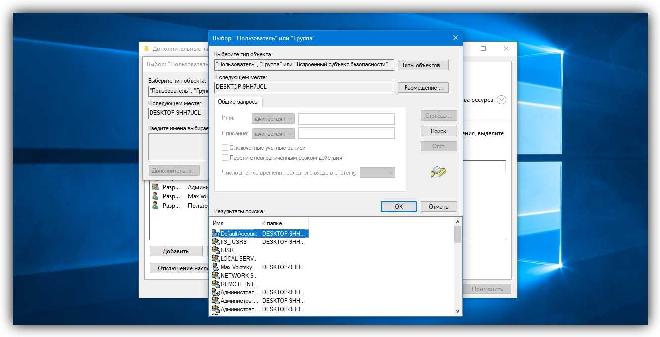Open the 'Имя' condition dropdown

pyautogui.click(x=273, y=119)
